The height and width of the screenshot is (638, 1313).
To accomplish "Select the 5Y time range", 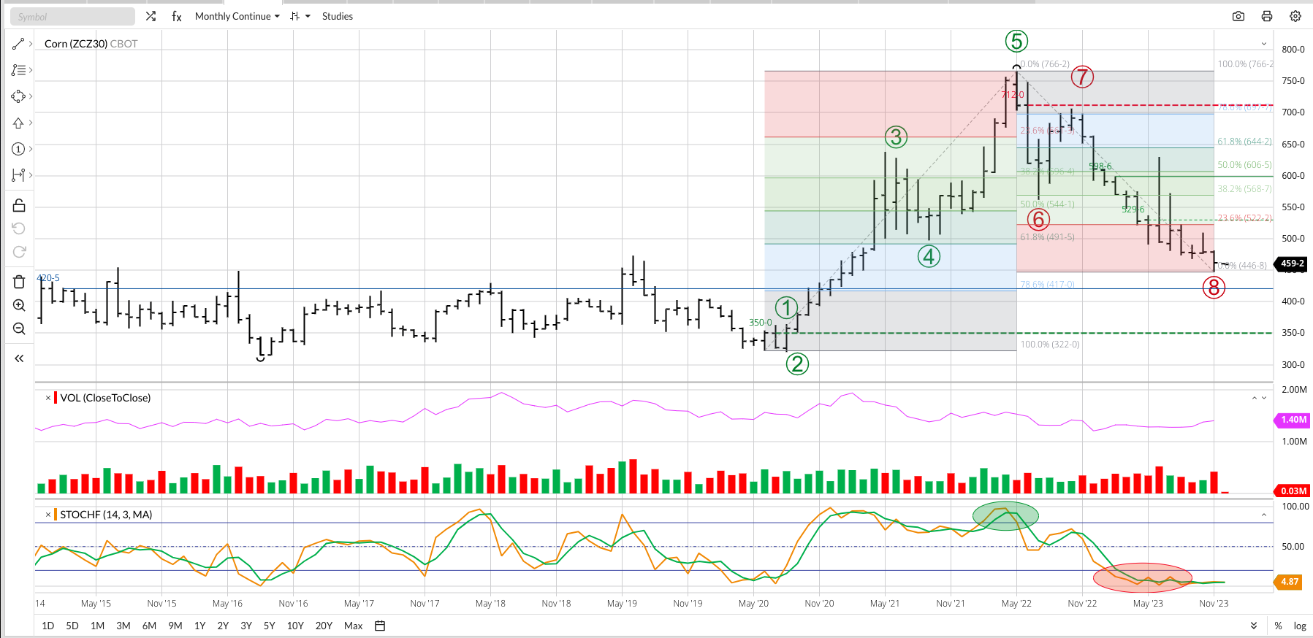I will 269,626.
